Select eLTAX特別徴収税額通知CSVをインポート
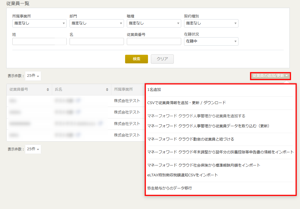The height and width of the screenshot is (209, 300). (x=182, y=175)
